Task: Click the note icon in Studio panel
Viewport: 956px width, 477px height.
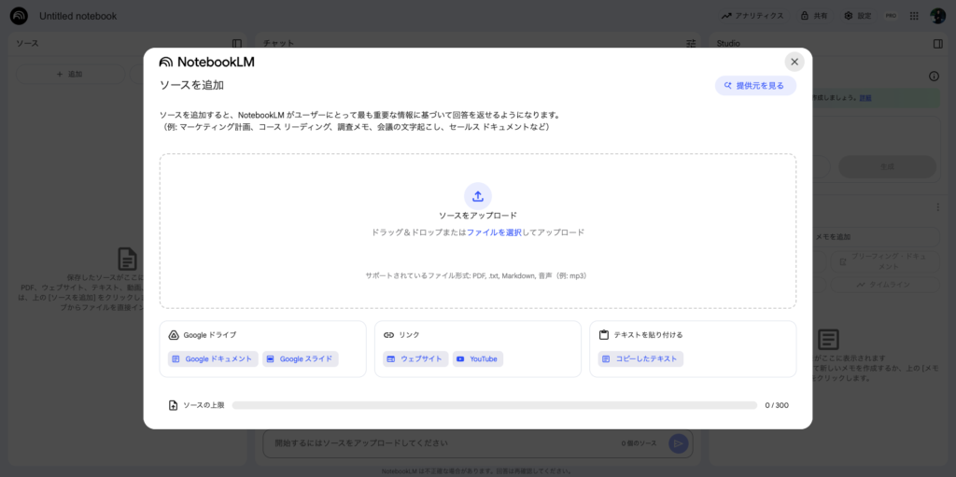Action: point(829,341)
